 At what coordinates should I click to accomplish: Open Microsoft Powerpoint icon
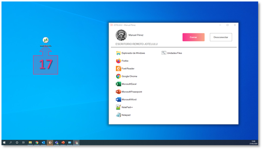click(x=118, y=92)
